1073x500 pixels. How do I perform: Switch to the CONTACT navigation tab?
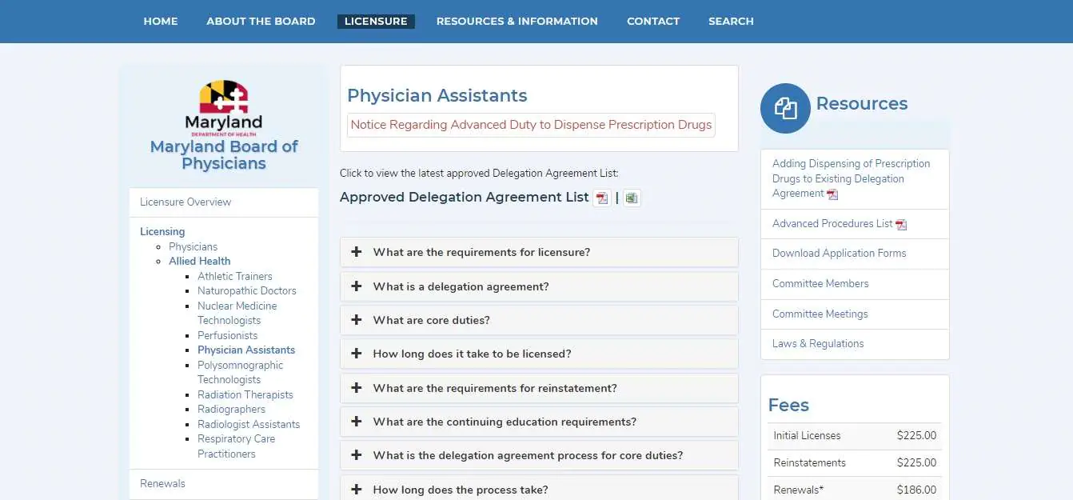[653, 21]
